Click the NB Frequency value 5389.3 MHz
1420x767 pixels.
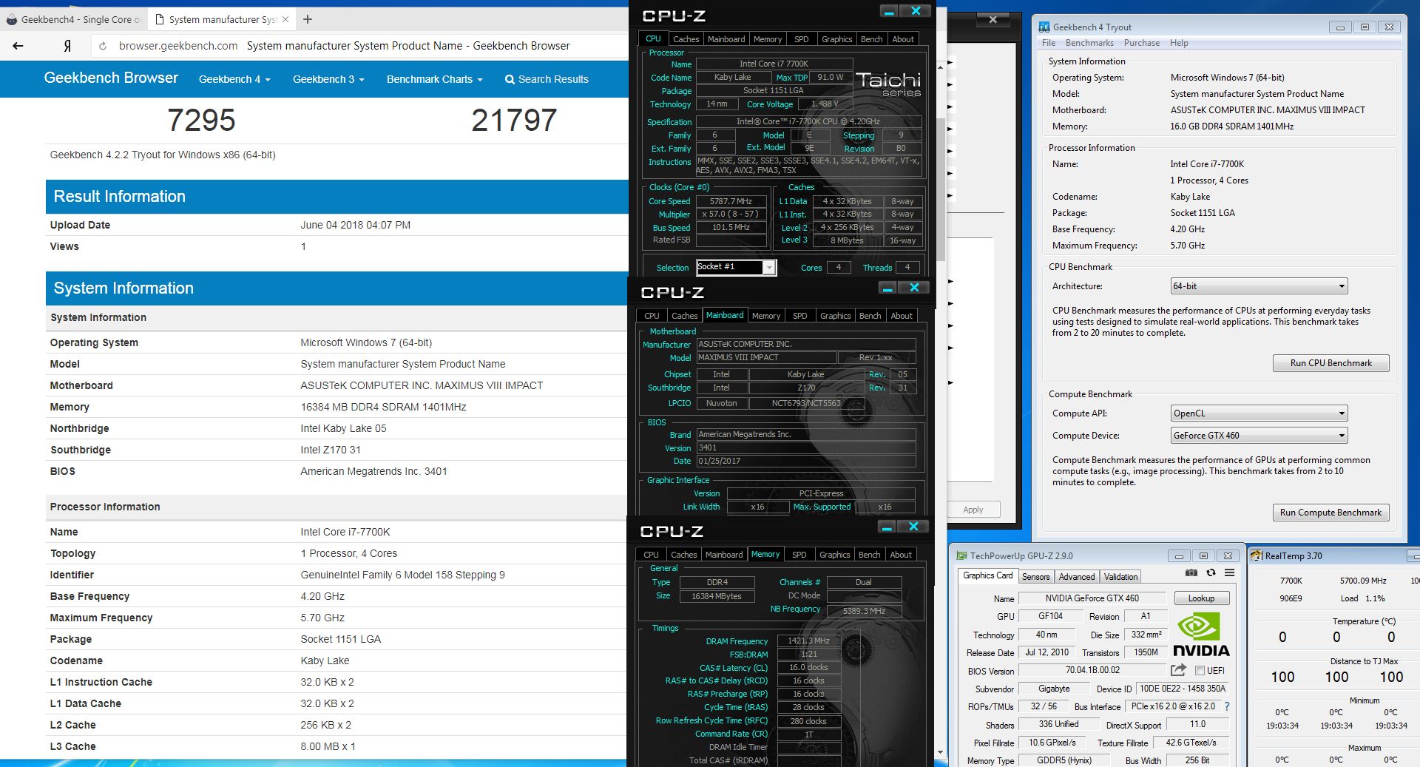coord(864,611)
